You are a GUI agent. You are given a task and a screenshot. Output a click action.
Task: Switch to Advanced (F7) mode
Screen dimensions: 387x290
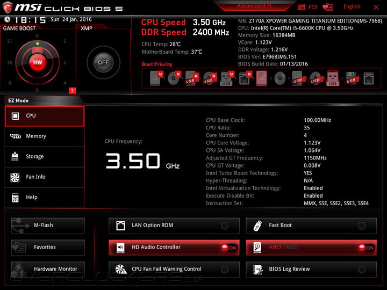click(254, 6)
